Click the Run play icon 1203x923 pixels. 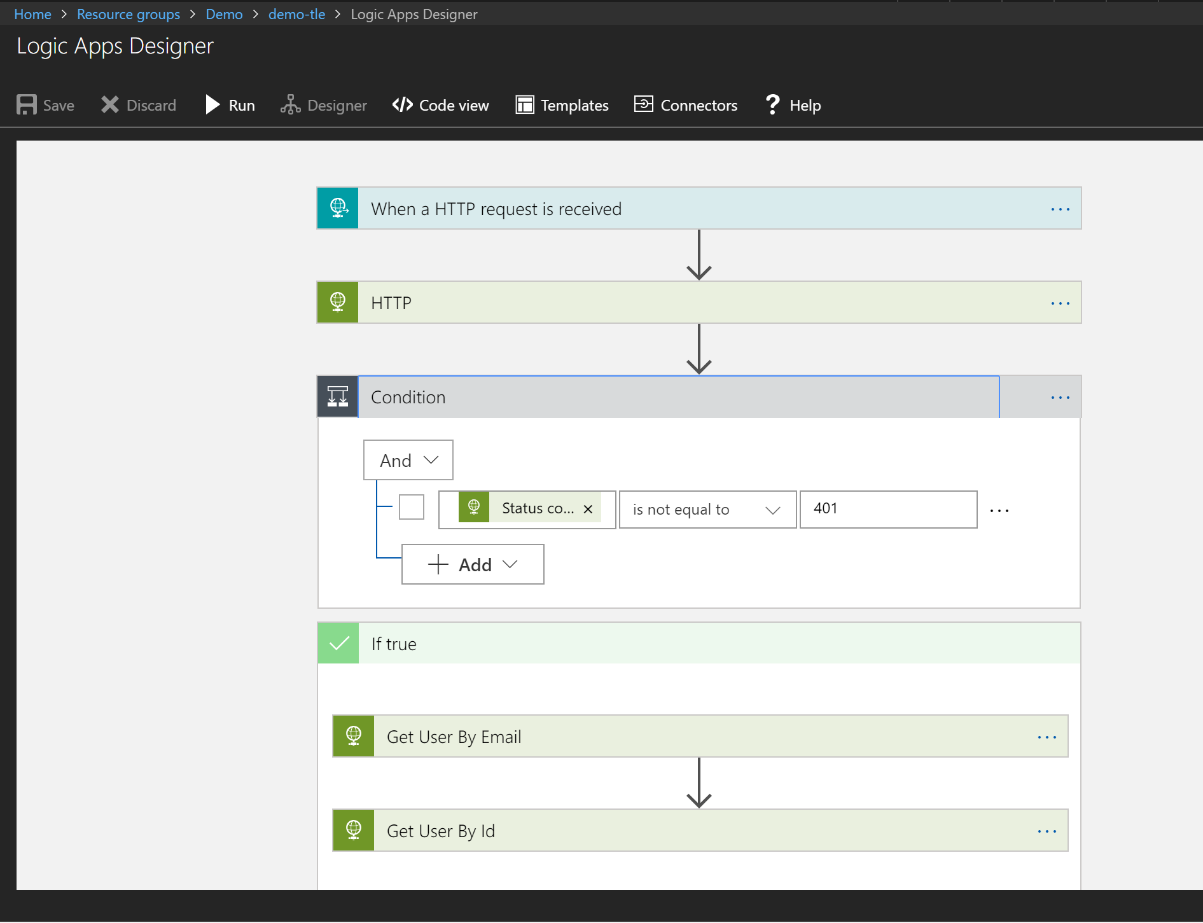click(212, 105)
